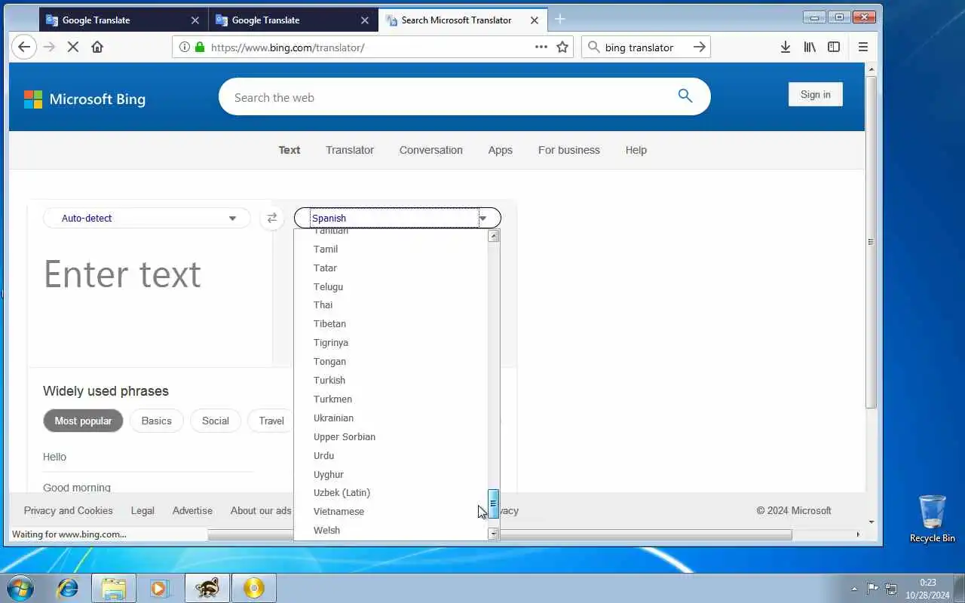Screen dimensions: 965x603
Task: Swap source and target languages
Action: pos(271,218)
